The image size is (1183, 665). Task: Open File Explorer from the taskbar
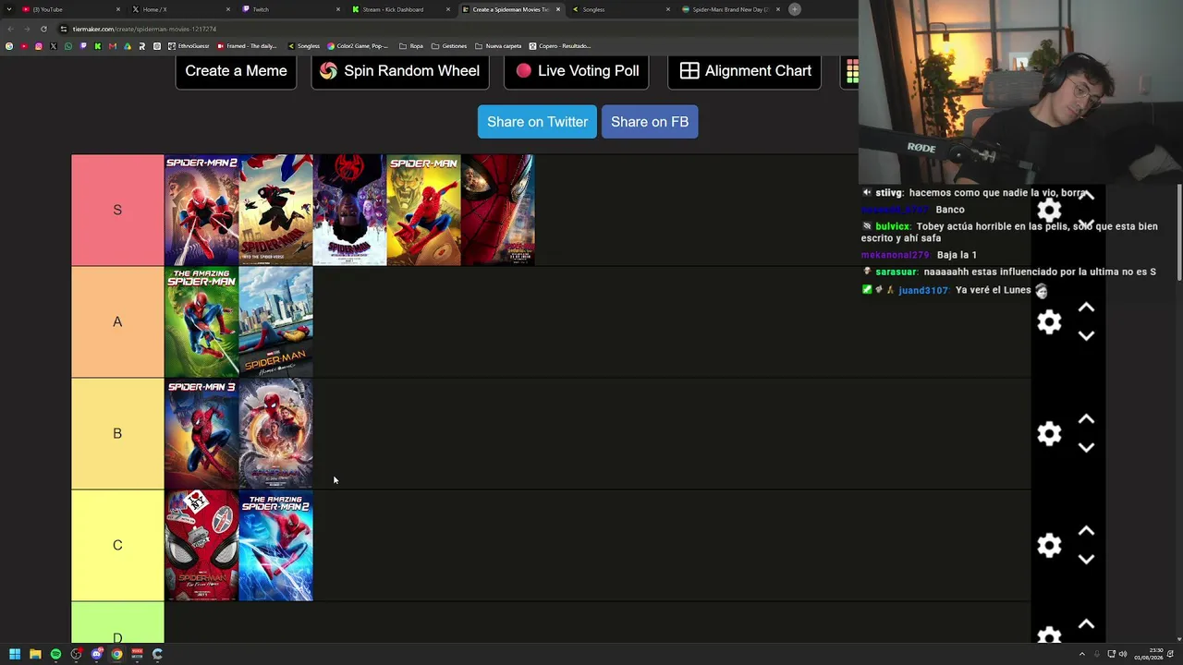35,654
